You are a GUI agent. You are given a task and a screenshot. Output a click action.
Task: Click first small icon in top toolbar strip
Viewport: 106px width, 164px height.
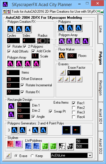click(5, 12)
